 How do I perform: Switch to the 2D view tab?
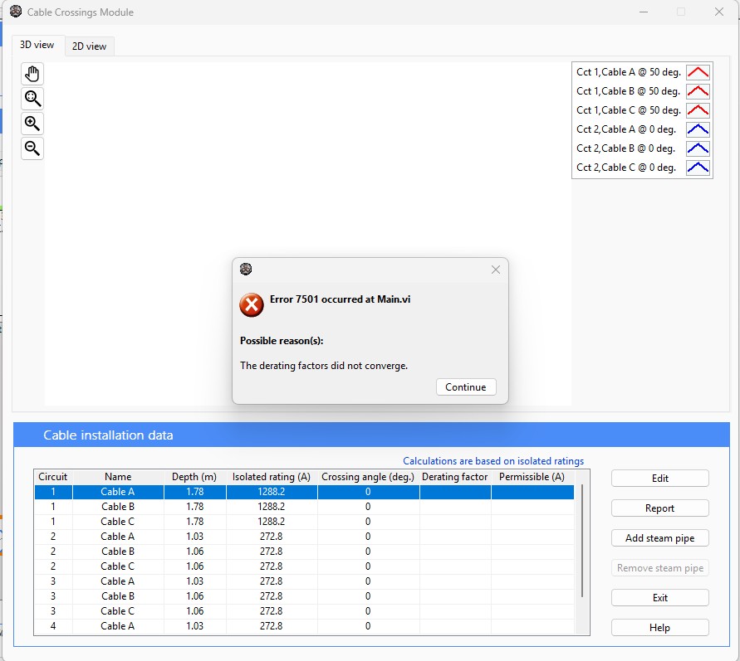click(x=89, y=46)
